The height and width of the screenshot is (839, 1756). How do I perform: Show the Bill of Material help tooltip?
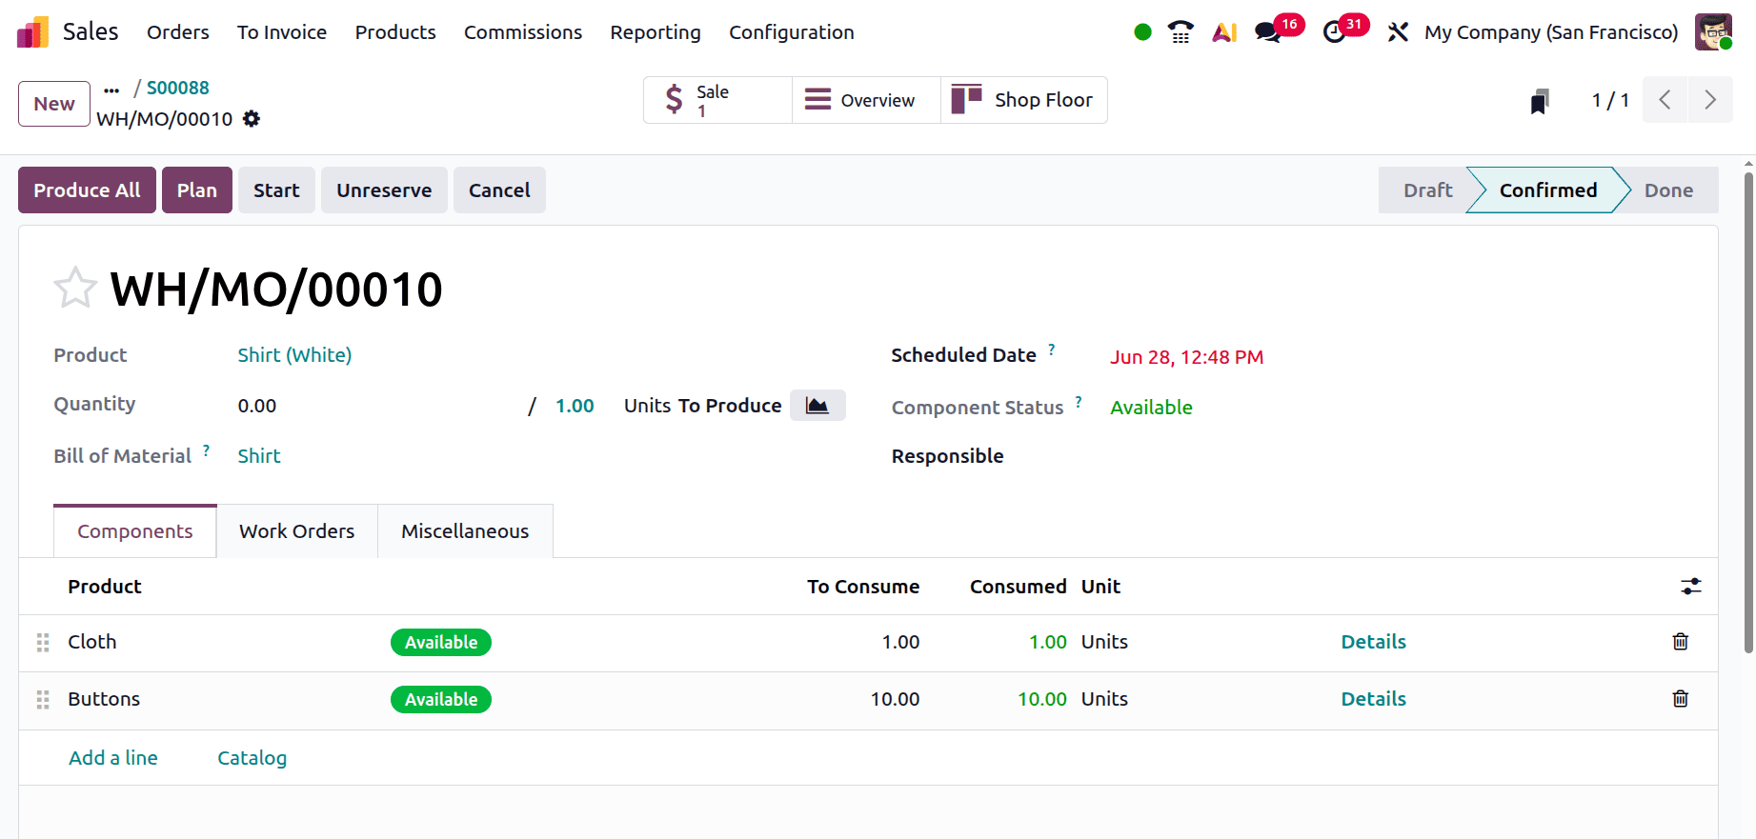206,450
